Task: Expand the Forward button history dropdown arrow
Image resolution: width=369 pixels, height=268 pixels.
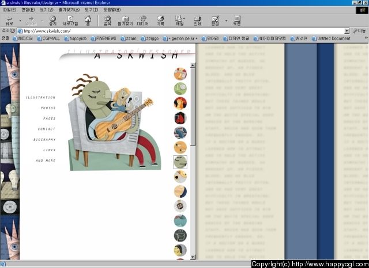Action: 42,21
